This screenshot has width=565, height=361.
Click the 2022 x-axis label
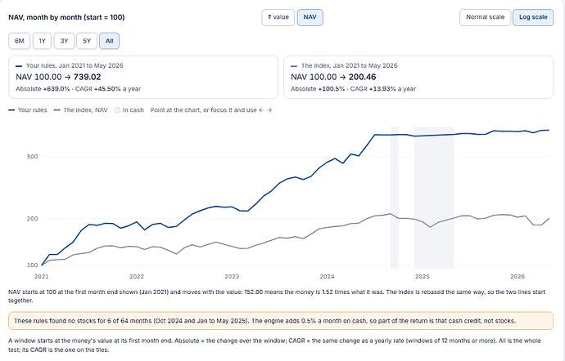[137, 277]
